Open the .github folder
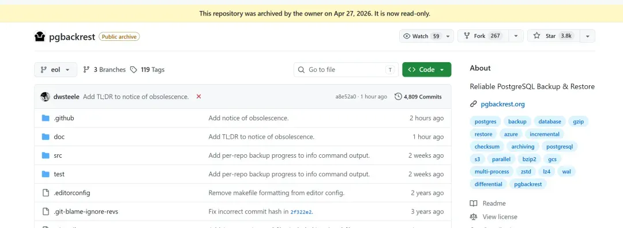The width and height of the screenshot is (623, 228). click(x=64, y=118)
